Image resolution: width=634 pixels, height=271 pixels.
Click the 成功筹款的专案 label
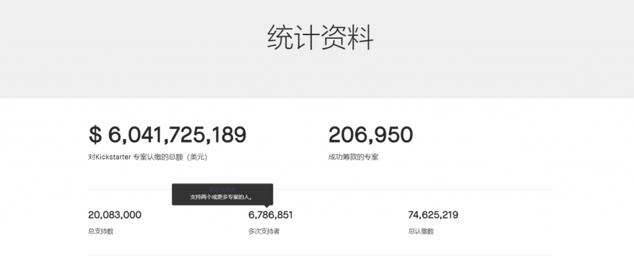coord(353,157)
